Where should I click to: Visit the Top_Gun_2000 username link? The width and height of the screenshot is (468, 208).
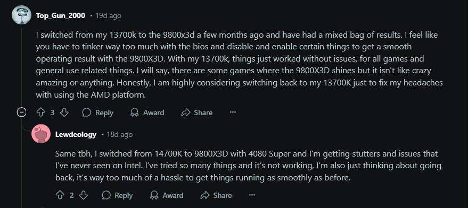click(61, 15)
